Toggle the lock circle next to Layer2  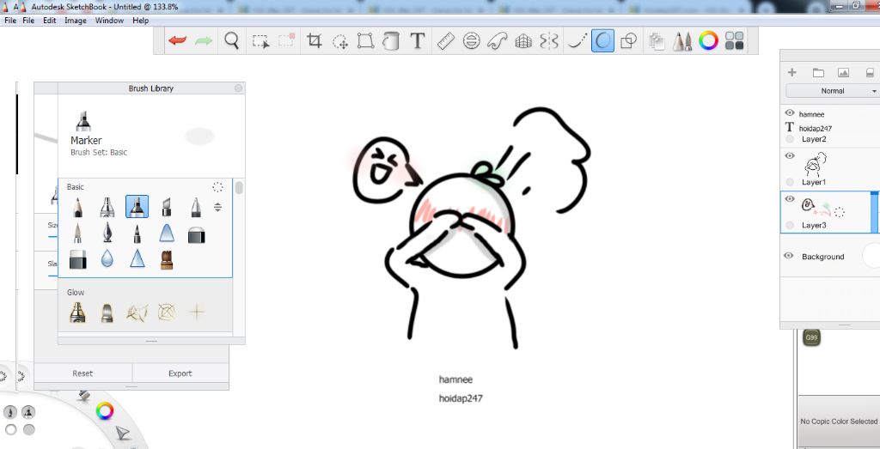pyautogui.click(x=790, y=138)
